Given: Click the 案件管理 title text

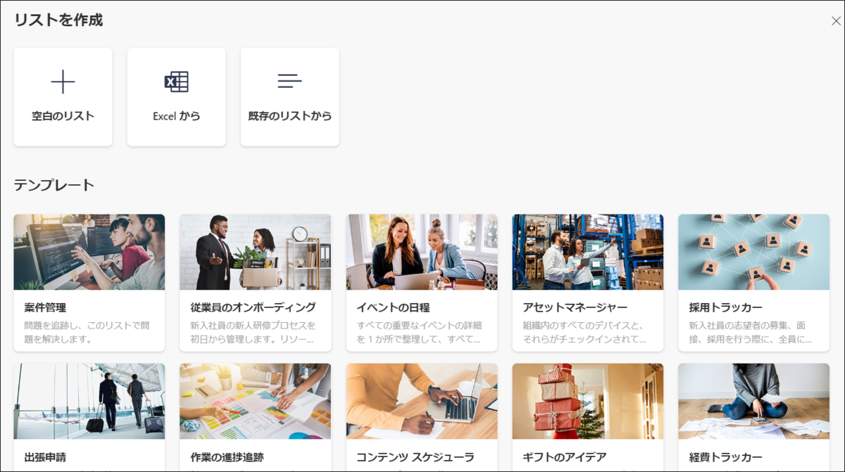Looking at the screenshot, I should [x=45, y=307].
